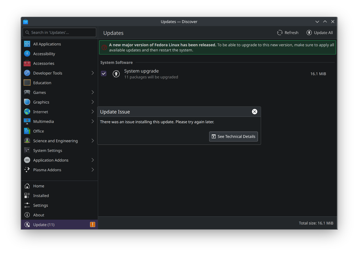The height and width of the screenshot is (254, 358).
Task: Expand the Science and Engineering chevron
Action: click(92, 141)
